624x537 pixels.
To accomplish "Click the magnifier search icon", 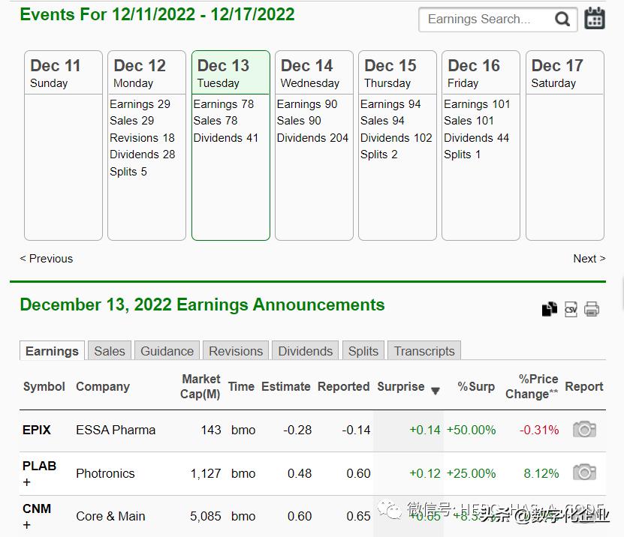I will coord(562,20).
